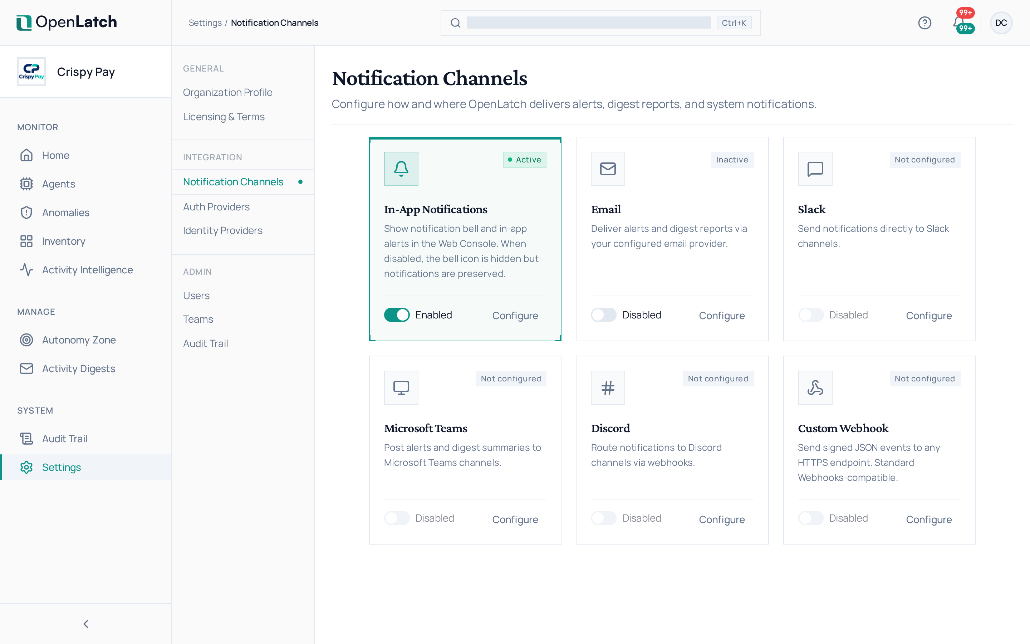Click the OpenLatch logo
The height and width of the screenshot is (644, 1030).
point(67,22)
